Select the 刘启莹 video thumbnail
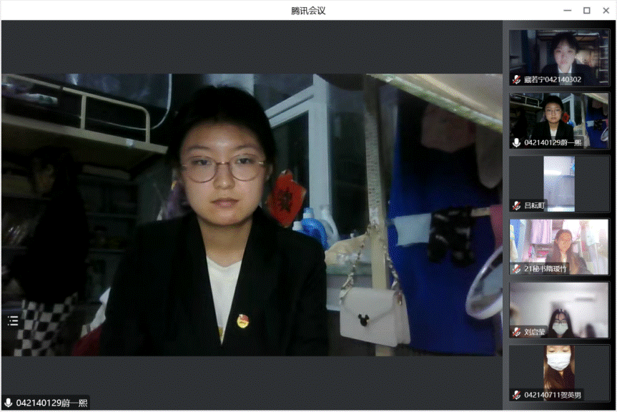Viewport: 617px width, 412px height. pos(559,310)
